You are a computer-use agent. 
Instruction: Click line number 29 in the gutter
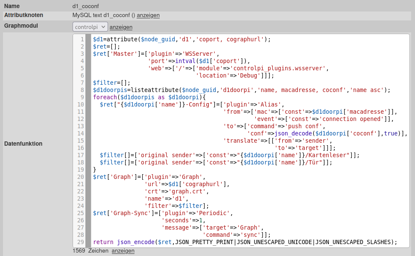(80, 242)
